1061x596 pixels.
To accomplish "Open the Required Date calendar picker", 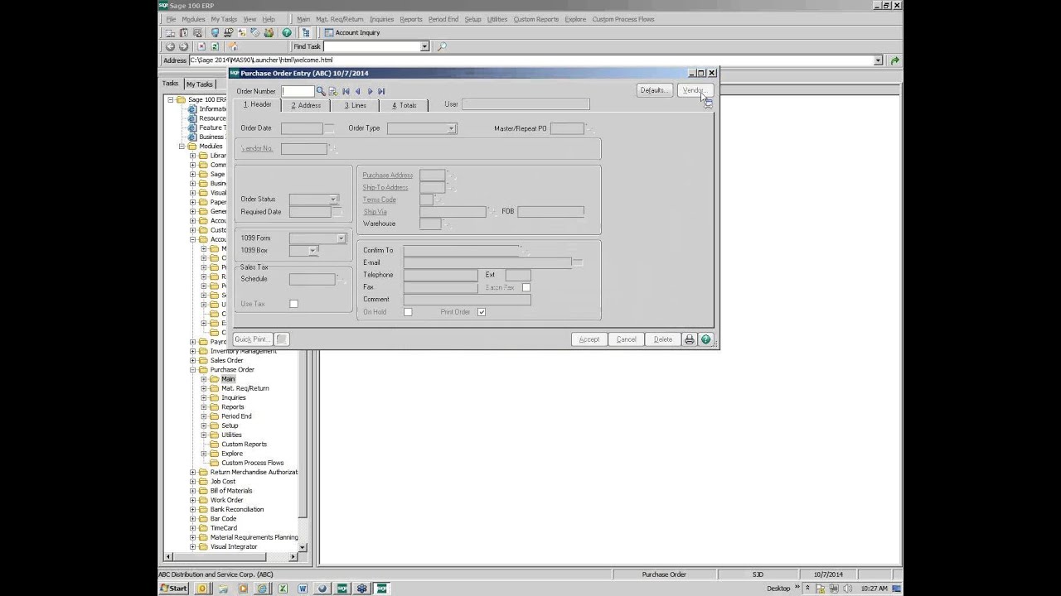I will tap(337, 212).
